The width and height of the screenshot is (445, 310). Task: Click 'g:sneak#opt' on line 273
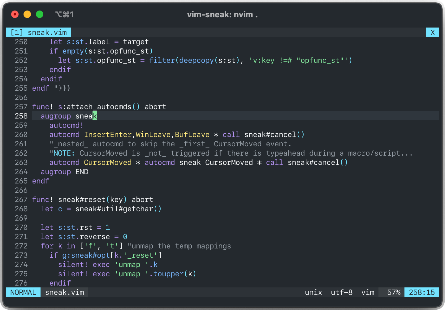pos(86,255)
